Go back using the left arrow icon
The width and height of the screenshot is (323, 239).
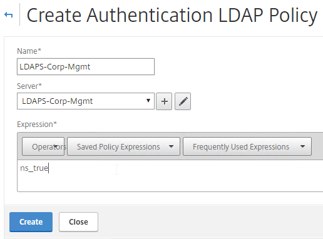pyautogui.click(x=9, y=15)
